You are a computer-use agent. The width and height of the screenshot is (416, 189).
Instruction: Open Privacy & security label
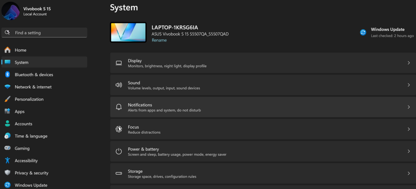tap(32, 173)
